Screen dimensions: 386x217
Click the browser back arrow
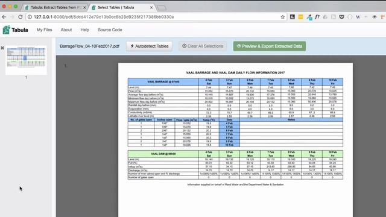[4, 17]
